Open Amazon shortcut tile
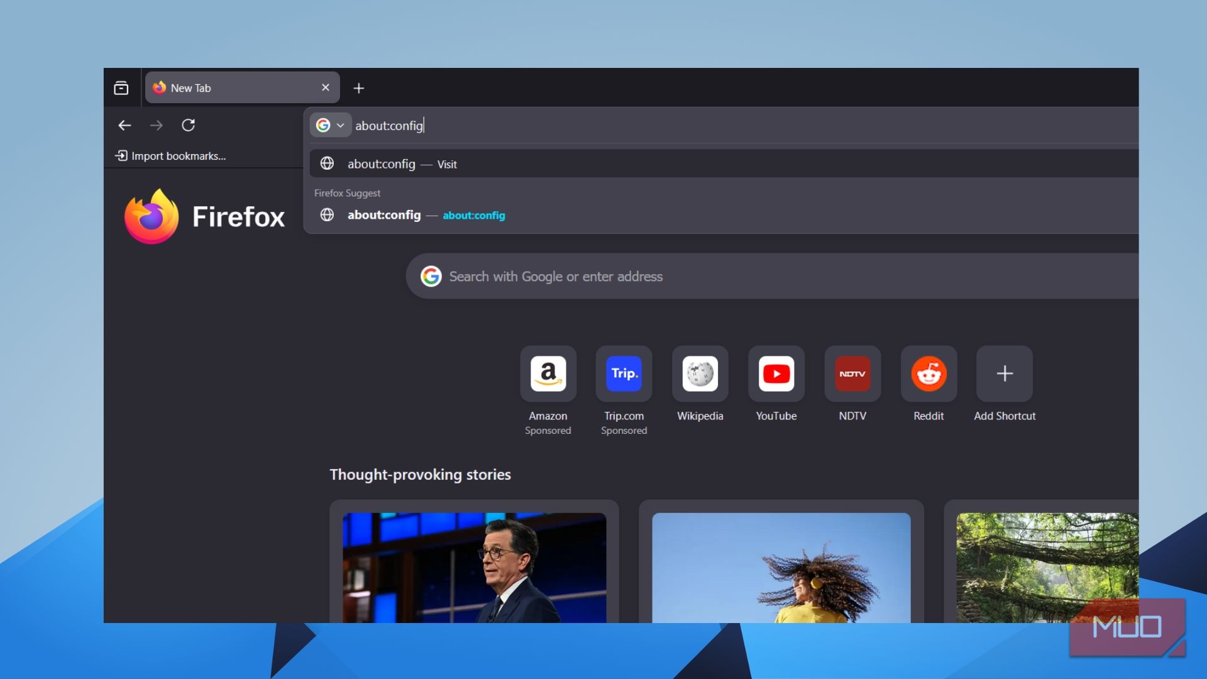 click(548, 373)
